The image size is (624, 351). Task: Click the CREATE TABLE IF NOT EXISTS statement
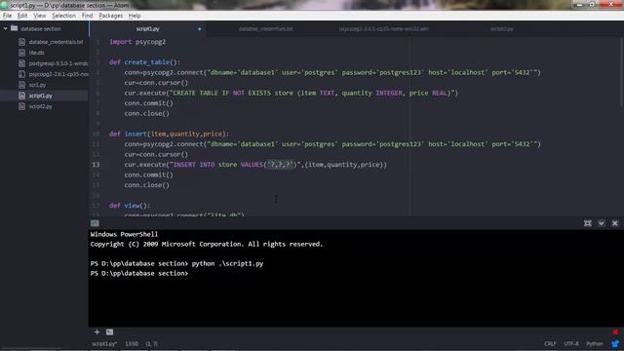pyautogui.click(x=292, y=93)
